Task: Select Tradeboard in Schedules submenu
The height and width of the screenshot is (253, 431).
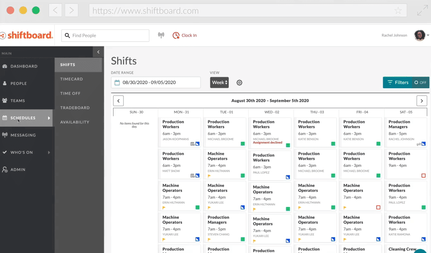Action: click(x=75, y=108)
